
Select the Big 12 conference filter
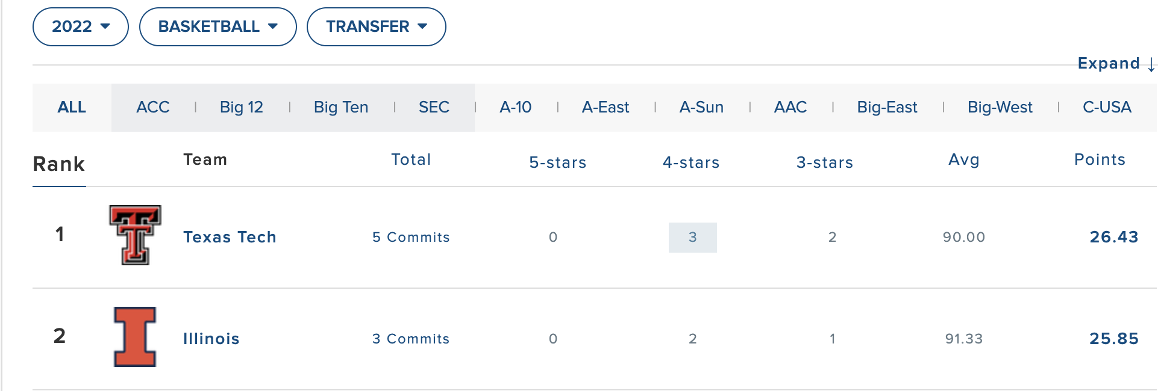point(241,107)
